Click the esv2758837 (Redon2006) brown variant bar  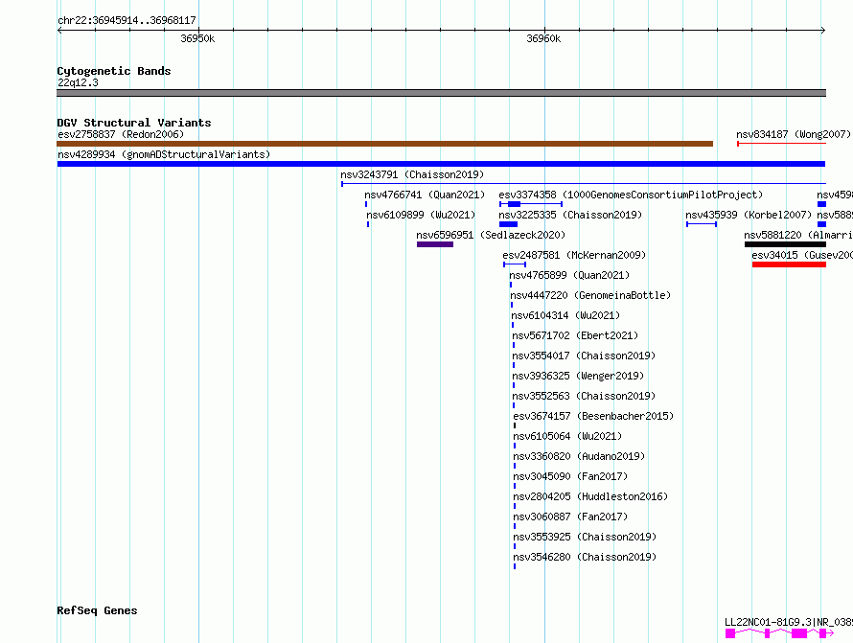point(384,144)
